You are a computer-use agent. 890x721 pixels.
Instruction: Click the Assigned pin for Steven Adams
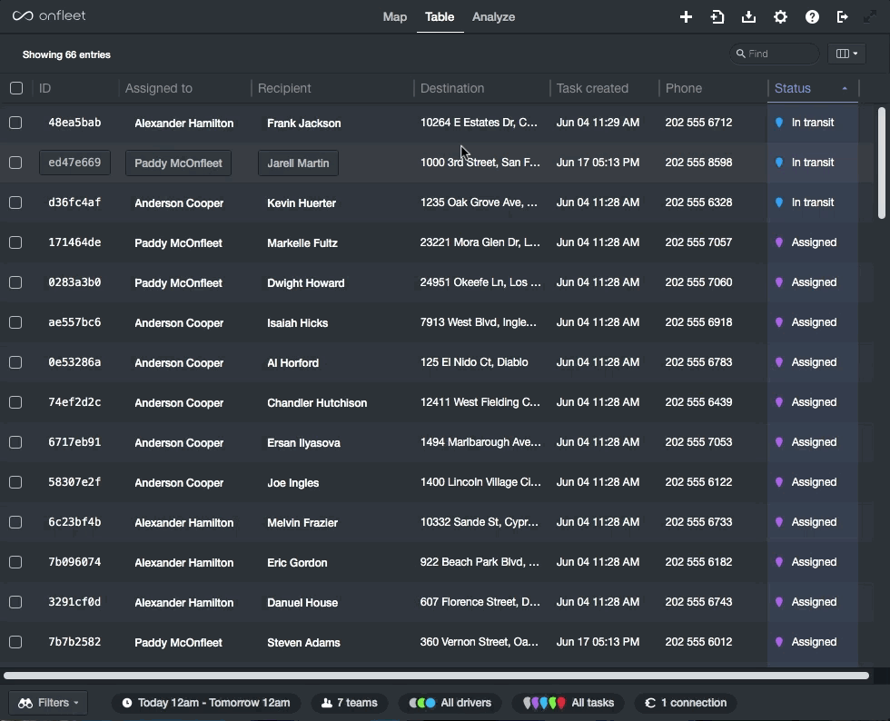(x=779, y=642)
